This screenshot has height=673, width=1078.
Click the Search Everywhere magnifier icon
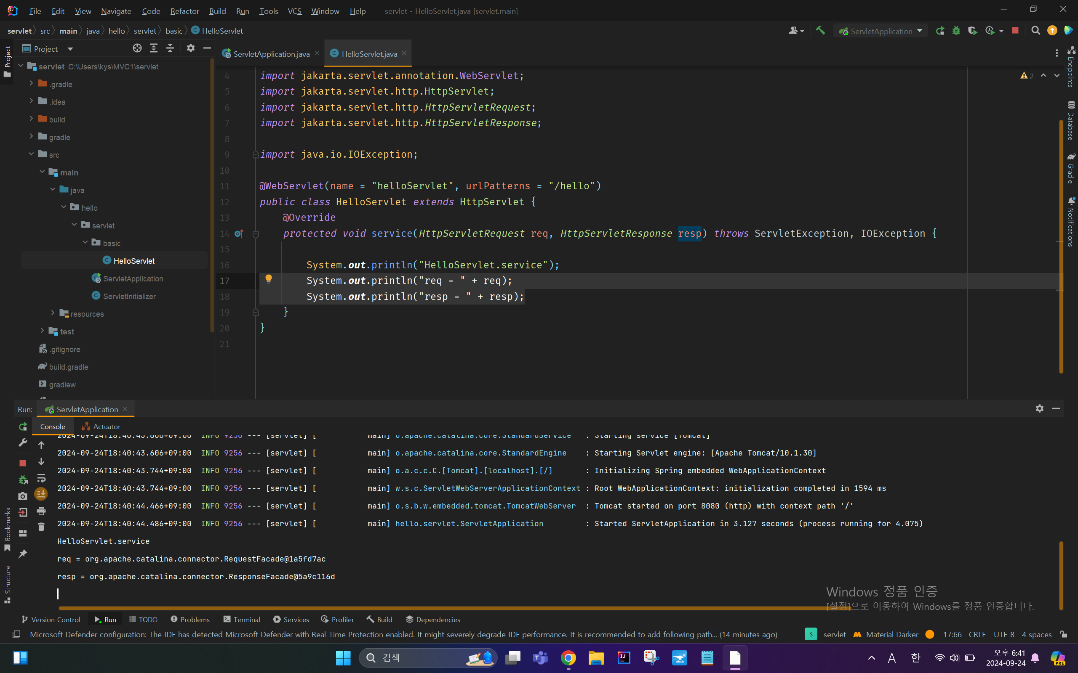coord(1036,31)
